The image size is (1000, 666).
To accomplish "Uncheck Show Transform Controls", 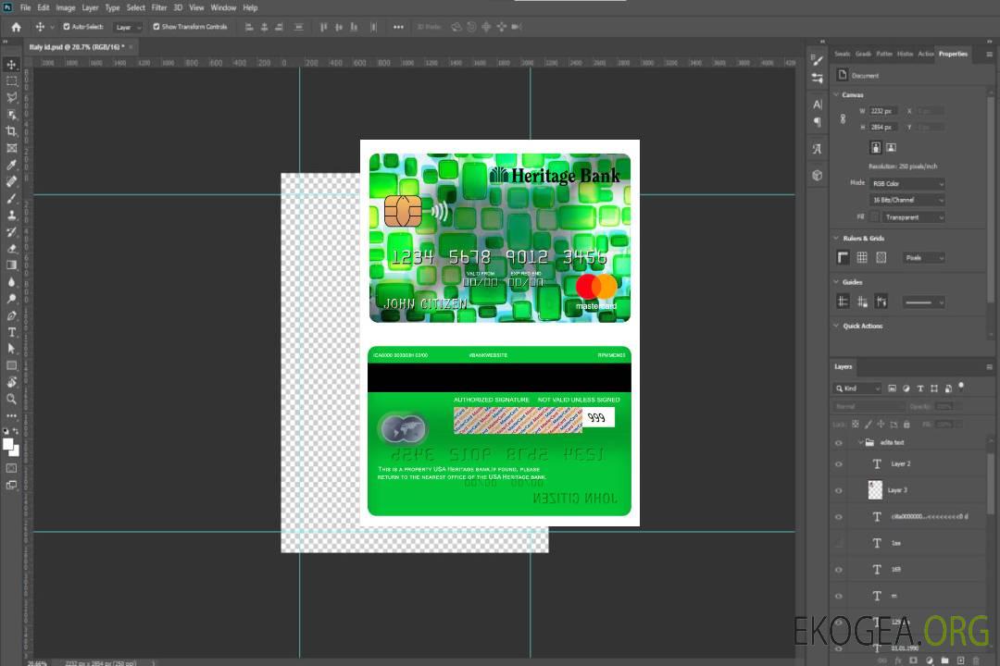I will 156,27.
